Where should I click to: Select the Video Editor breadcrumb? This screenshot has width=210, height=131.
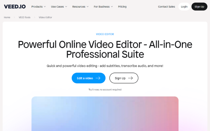pyautogui.click(x=45, y=17)
